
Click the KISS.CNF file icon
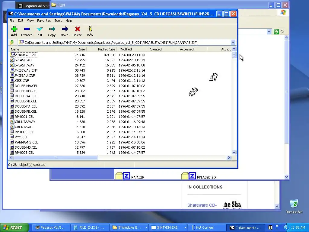click(x=12, y=80)
